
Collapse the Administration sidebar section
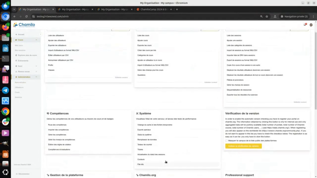pyautogui.click(x=36, y=77)
